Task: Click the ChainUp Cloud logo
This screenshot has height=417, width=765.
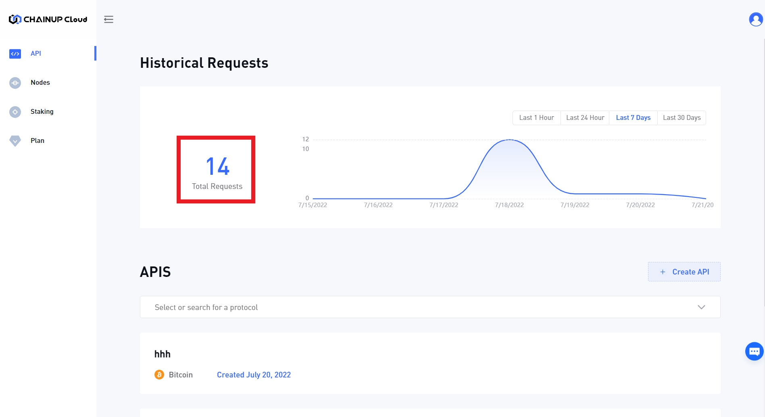Action: pos(48,19)
